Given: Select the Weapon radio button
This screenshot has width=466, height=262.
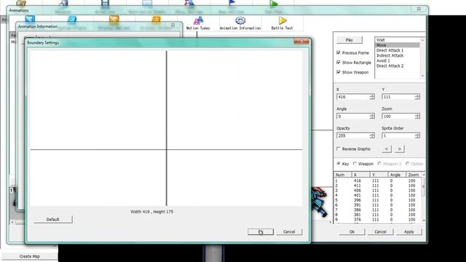Looking at the screenshot, I should click(355, 164).
